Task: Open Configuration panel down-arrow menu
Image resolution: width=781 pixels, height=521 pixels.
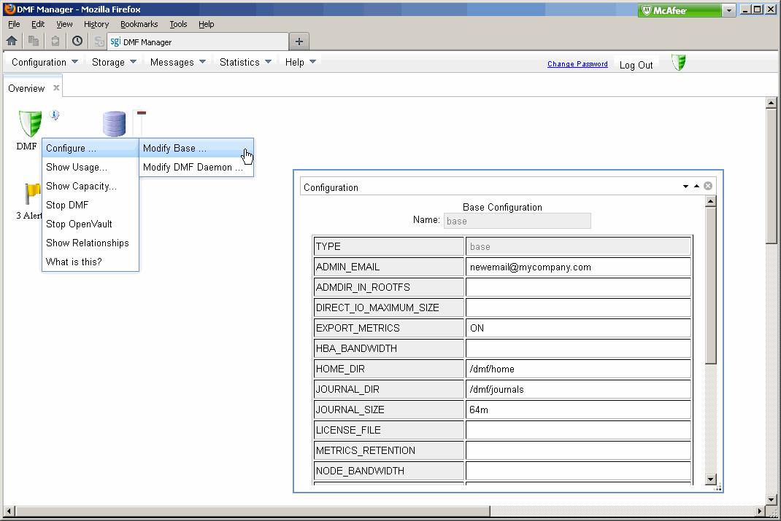Action: pyautogui.click(x=685, y=187)
